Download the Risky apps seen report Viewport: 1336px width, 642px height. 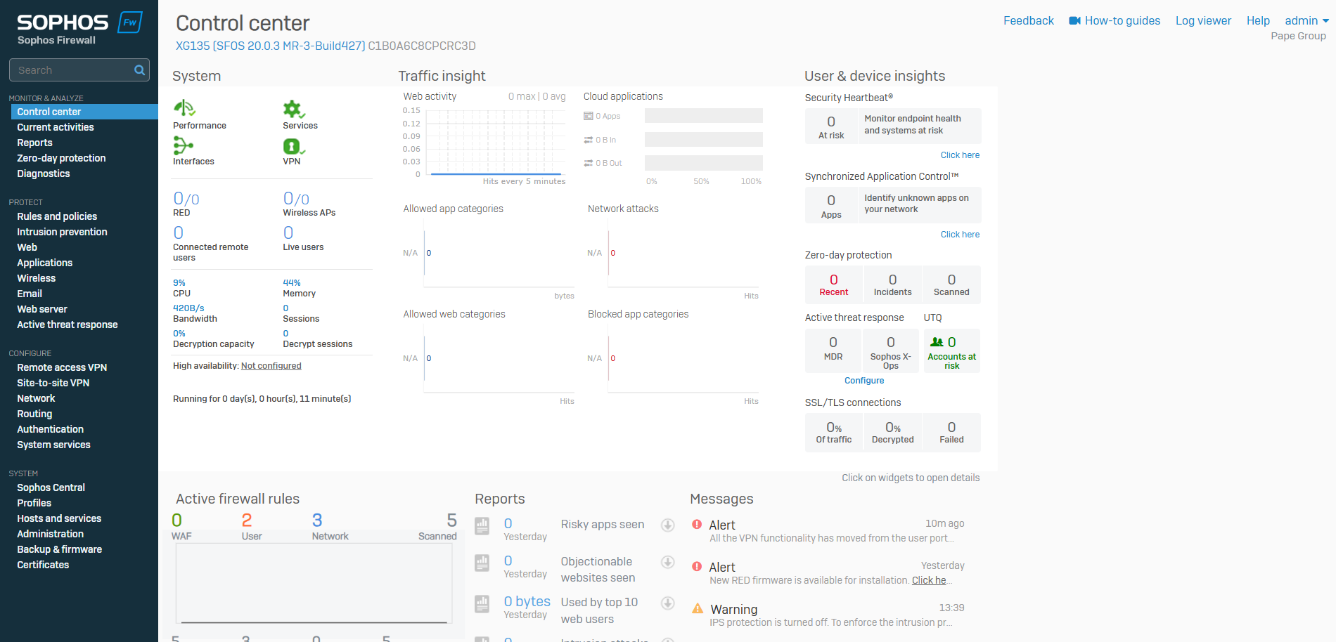(x=668, y=525)
